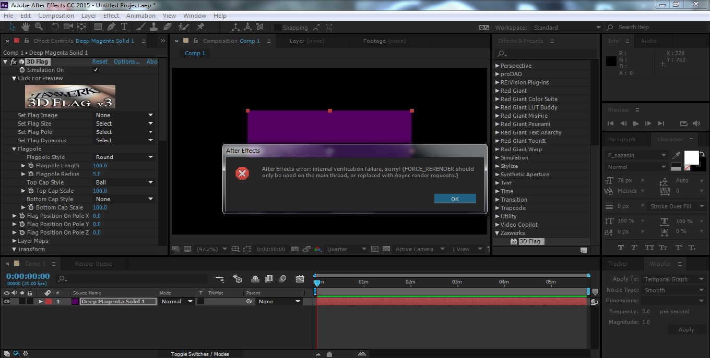Select the Unified Camera tool
Viewport: 710px width, 358px height.
[68, 27]
